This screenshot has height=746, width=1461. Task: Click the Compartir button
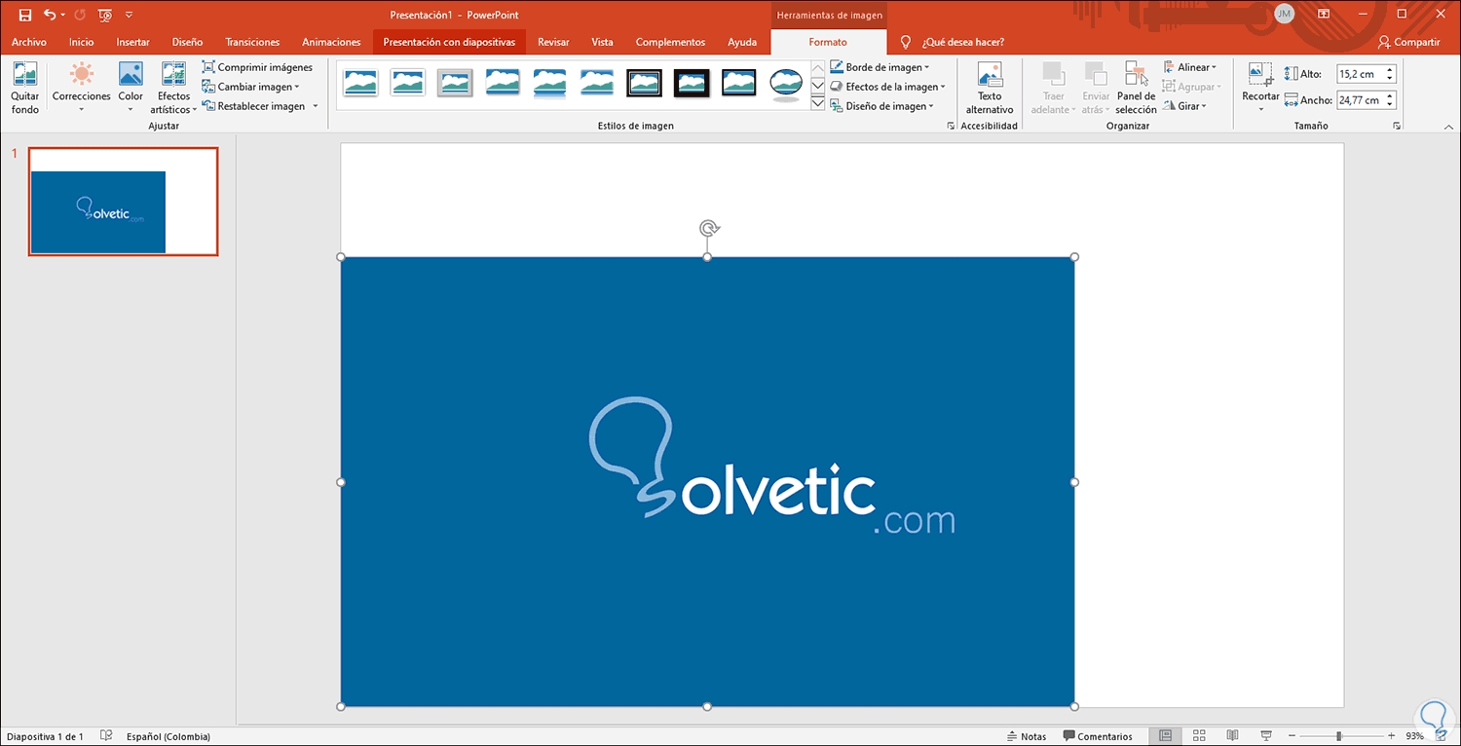(x=1408, y=42)
